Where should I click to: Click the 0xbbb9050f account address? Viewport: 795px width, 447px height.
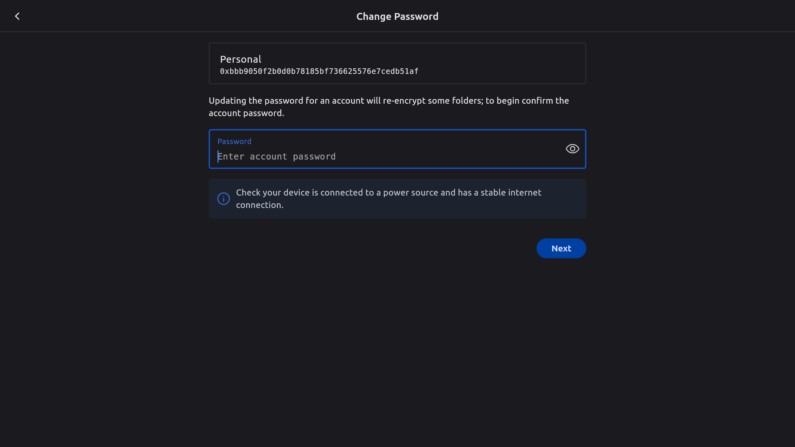[x=319, y=71]
